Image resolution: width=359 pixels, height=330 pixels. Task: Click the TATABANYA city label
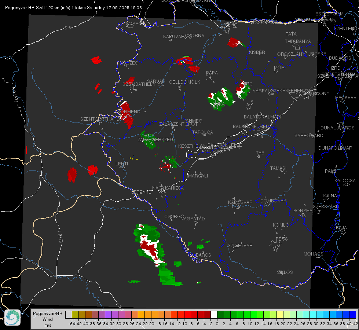(x=298, y=41)
